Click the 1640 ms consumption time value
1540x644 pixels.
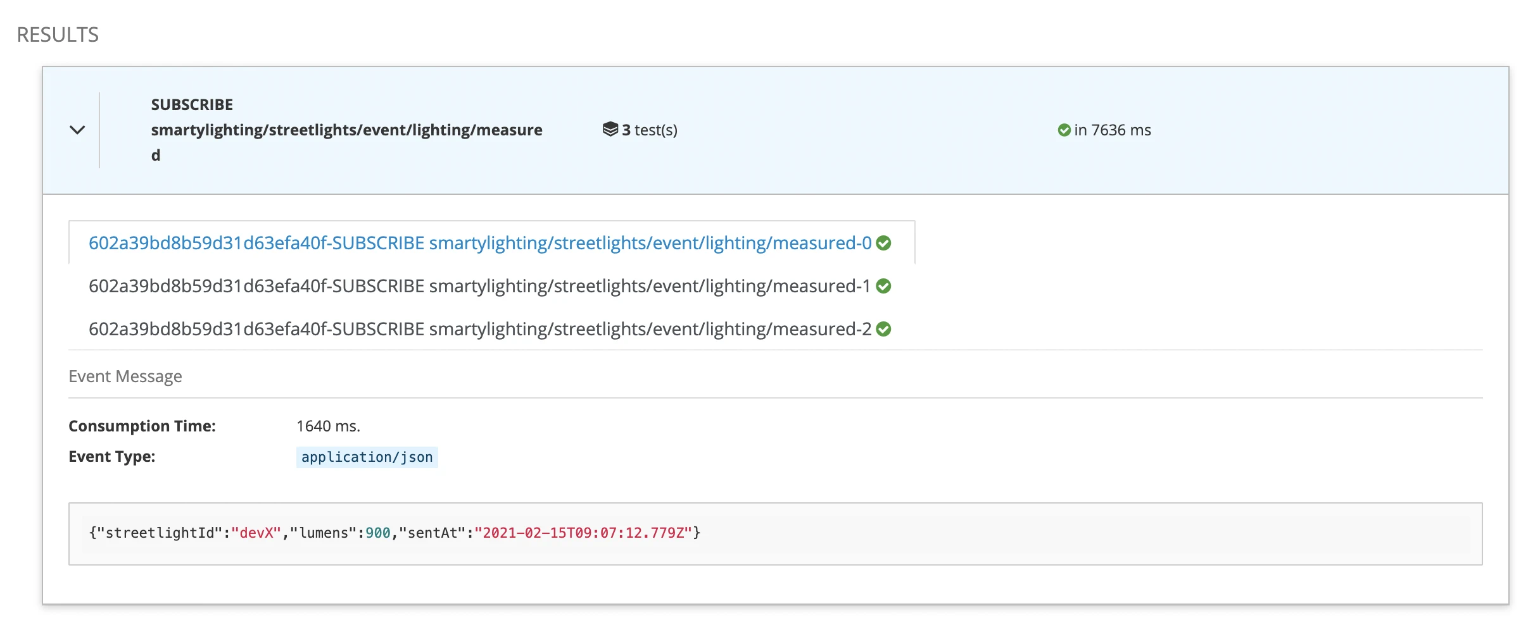tap(328, 426)
